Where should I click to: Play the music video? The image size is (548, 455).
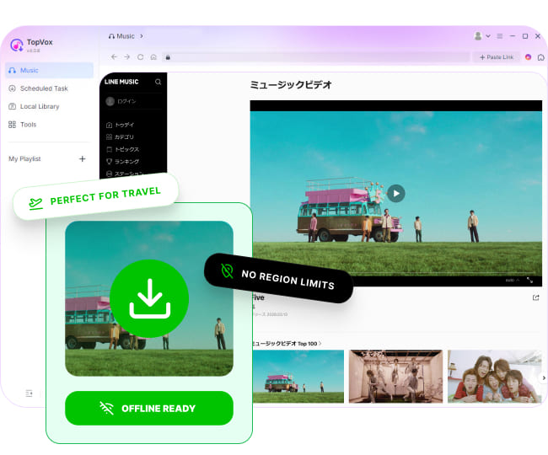[396, 194]
